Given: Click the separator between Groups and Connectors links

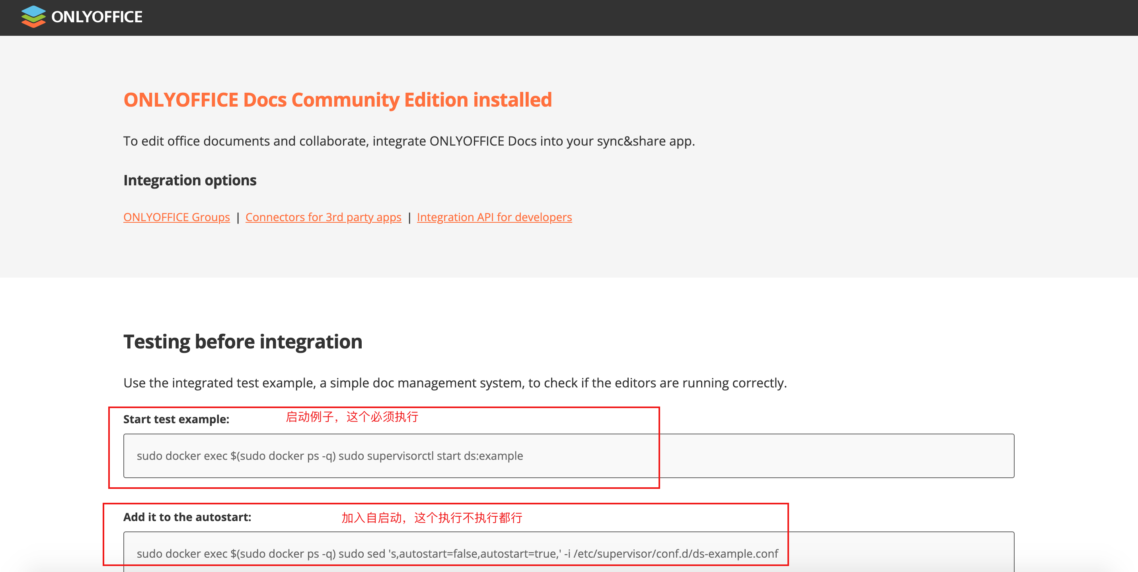Looking at the screenshot, I should pos(238,218).
